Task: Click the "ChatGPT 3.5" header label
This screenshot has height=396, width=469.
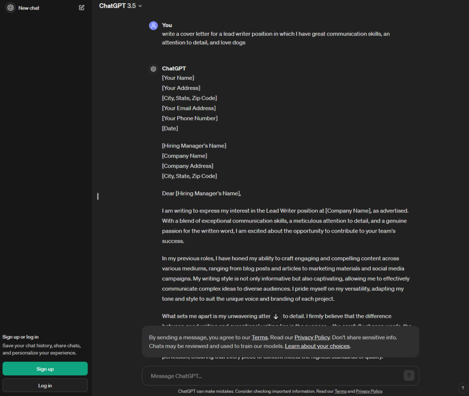Action: click(117, 5)
